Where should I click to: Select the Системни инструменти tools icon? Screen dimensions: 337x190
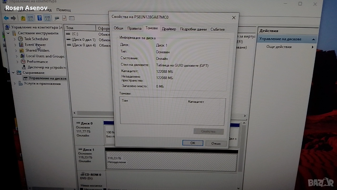tap(14, 33)
